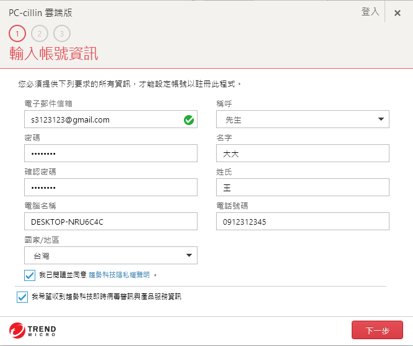Viewport: 413px width, 346px height.
Task: Click 登入 sign-in at the top
Action: coord(370,12)
